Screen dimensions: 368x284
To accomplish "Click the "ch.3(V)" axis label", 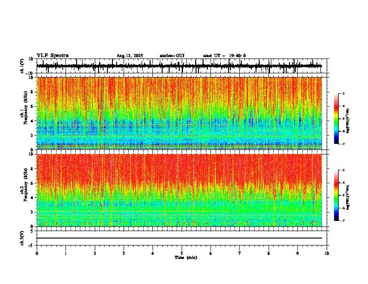I will (22, 238).
